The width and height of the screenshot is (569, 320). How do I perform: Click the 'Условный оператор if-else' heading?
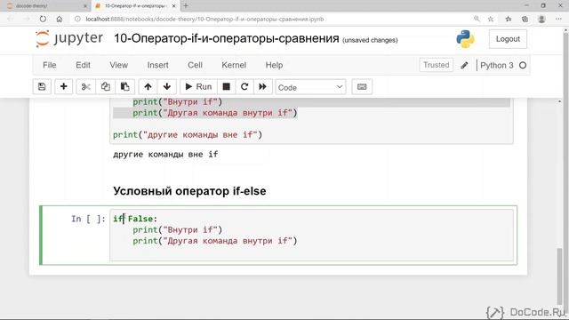189,191
